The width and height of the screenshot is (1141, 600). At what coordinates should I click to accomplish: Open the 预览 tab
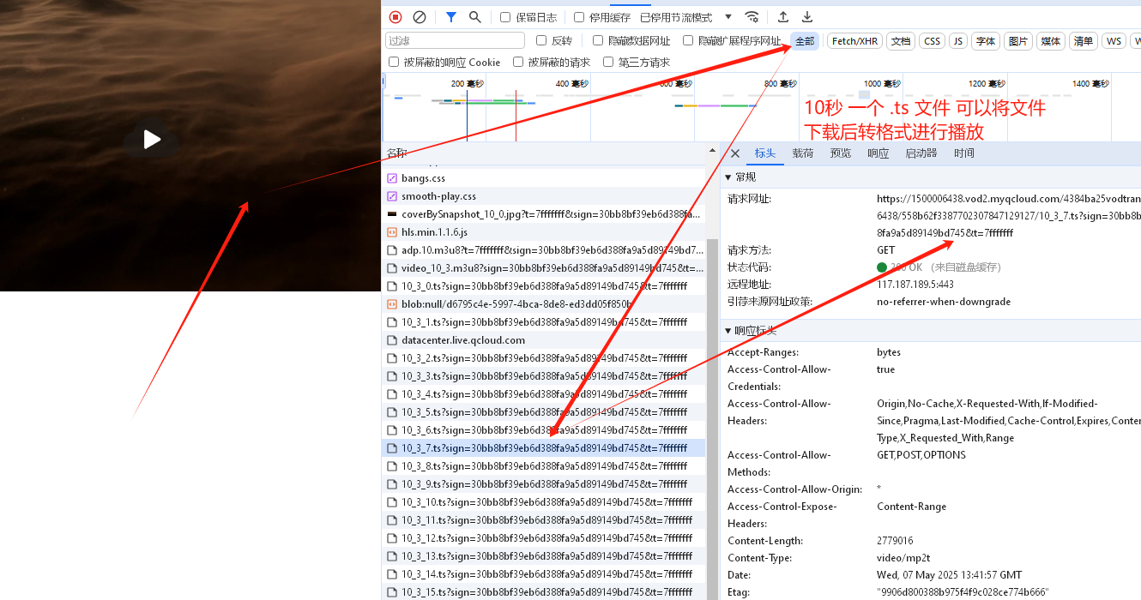pyautogui.click(x=841, y=153)
